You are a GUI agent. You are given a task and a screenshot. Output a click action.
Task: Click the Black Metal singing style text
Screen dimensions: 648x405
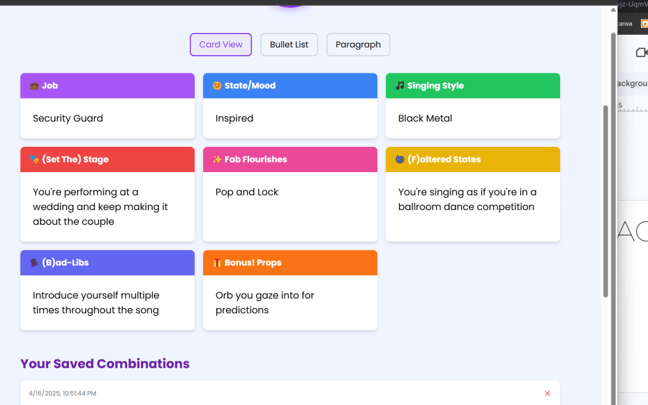point(425,118)
